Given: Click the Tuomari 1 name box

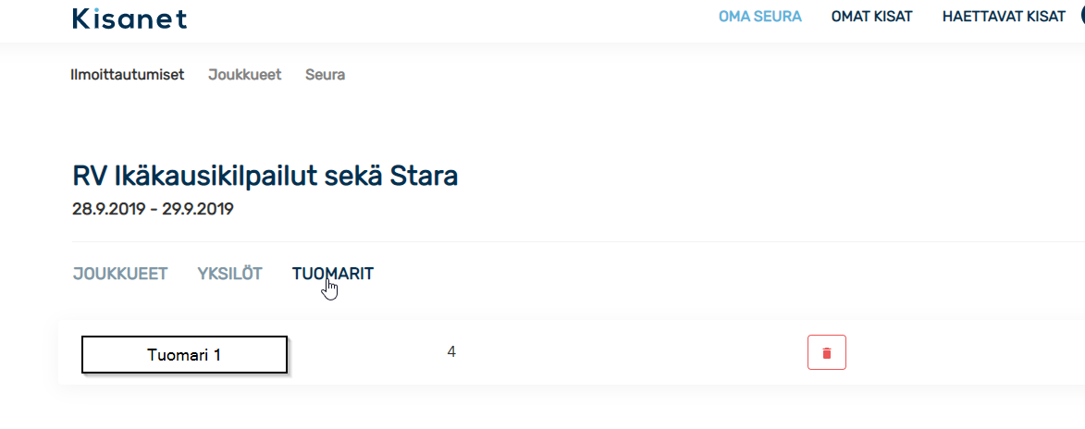Looking at the screenshot, I should point(184,355).
